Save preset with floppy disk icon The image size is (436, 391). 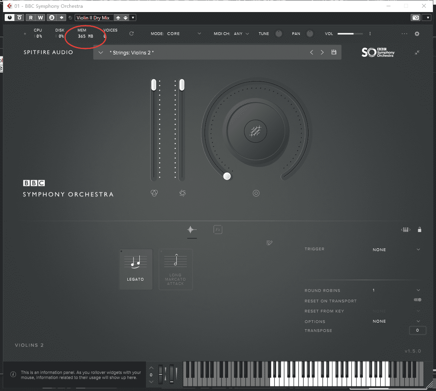[334, 52]
